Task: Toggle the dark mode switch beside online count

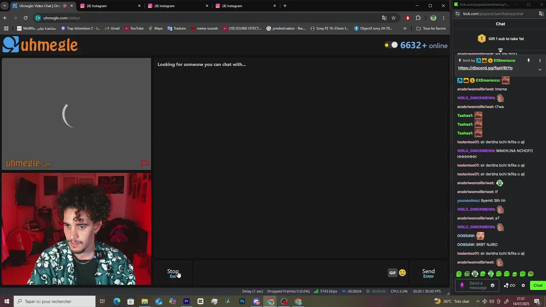Action: pos(391,45)
